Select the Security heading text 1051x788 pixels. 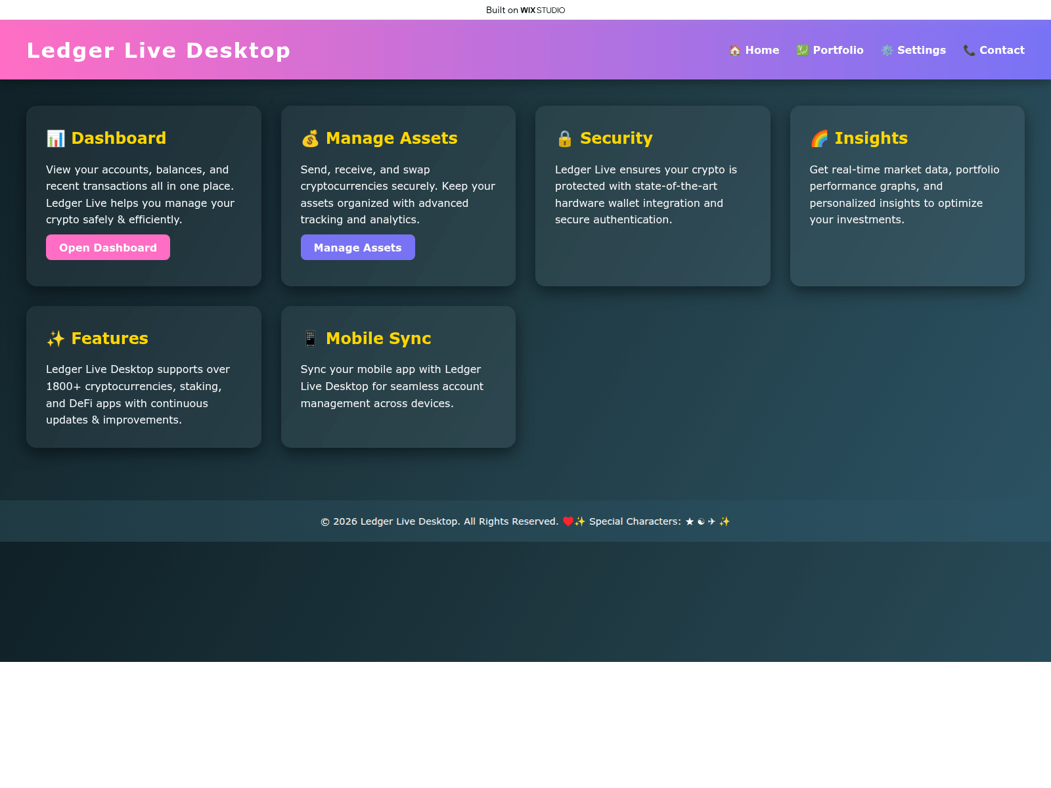tap(616, 139)
